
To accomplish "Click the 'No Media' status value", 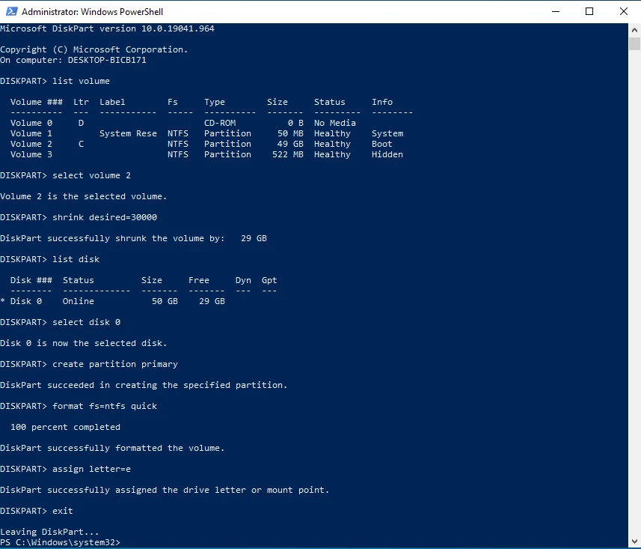I will [335, 123].
